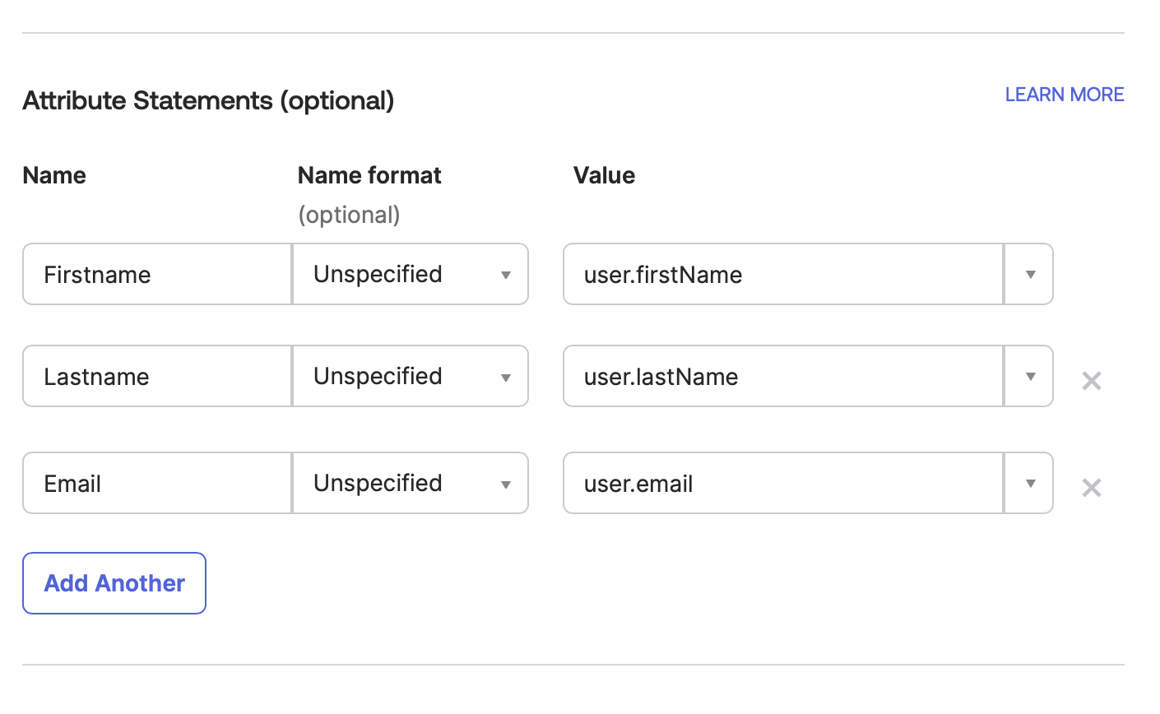Click the Name format optional label
Viewport: 1160px width, 714px height.
click(349, 215)
